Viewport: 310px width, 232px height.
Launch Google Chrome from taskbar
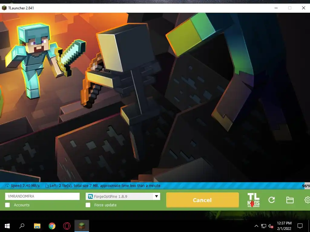(52, 226)
